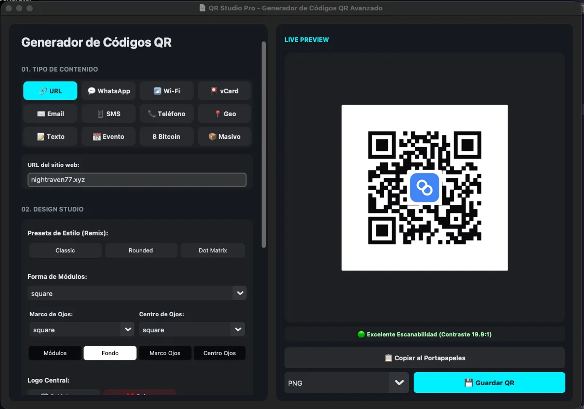Viewport: 584px width, 409px height.
Task: Pick the Marco Ojos color swatch
Action: pyautogui.click(x=165, y=353)
